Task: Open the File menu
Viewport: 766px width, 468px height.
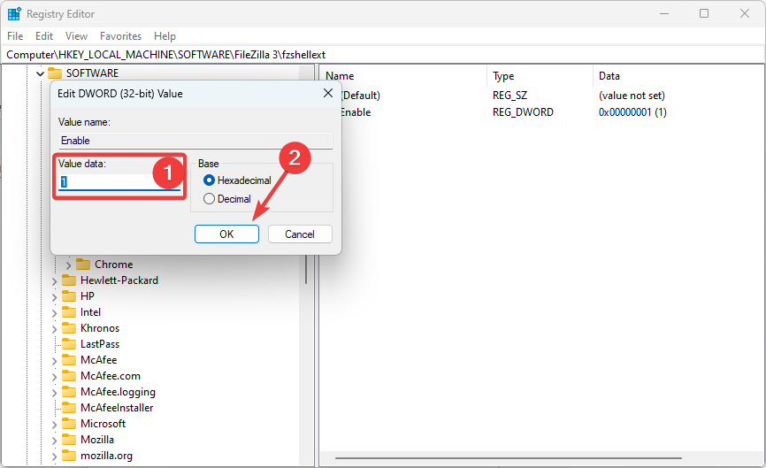Action: (x=15, y=36)
